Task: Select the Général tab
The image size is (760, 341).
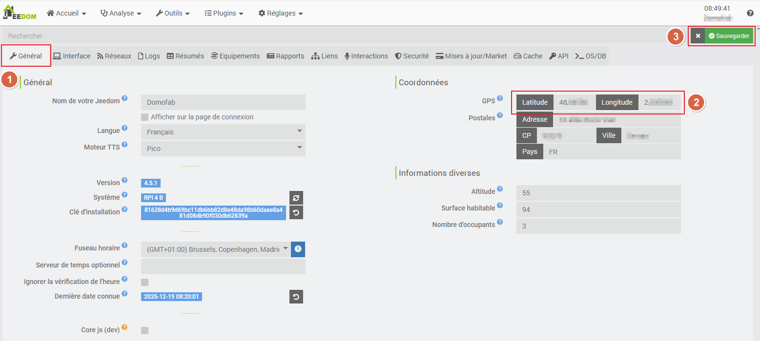Action: [x=26, y=56]
